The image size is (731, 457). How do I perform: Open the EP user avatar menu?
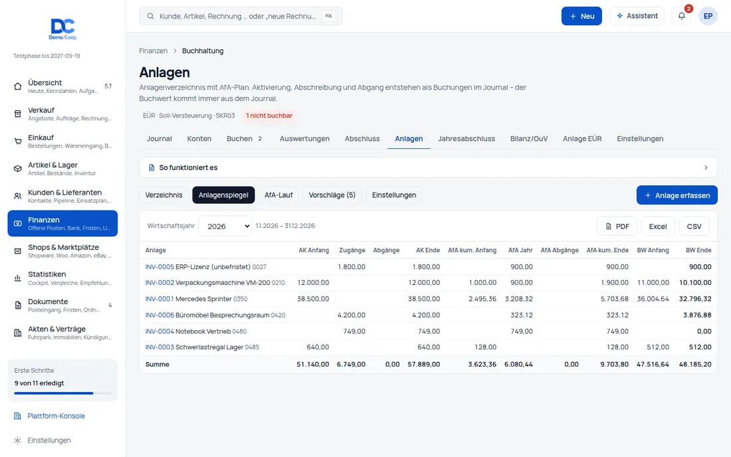coord(708,16)
